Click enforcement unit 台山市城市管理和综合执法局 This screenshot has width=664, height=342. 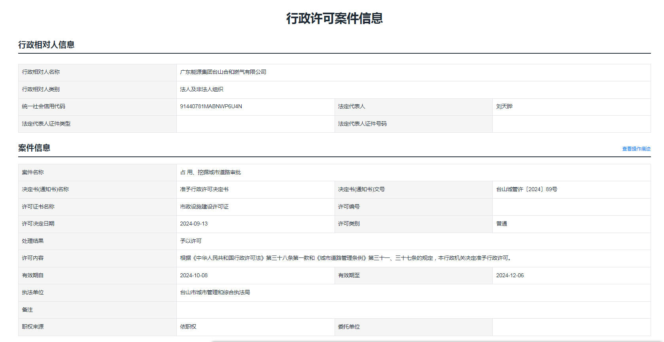215,293
